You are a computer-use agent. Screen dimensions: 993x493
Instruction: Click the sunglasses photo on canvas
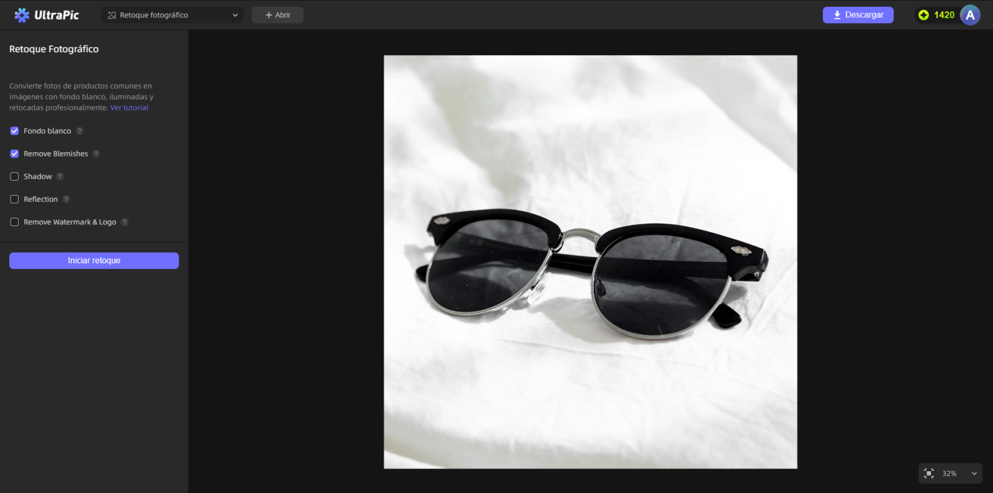click(590, 262)
